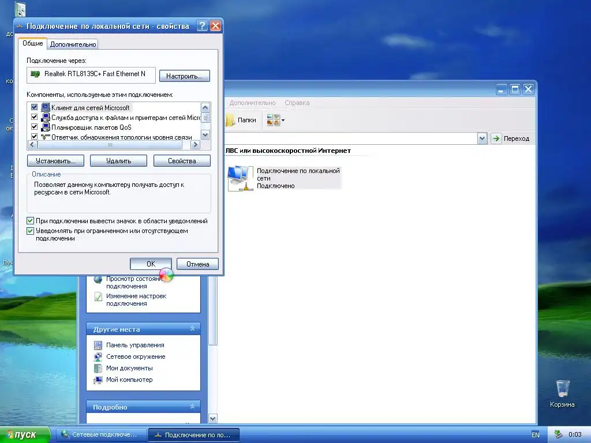Image resolution: width=591 pixels, height=443 pixels.
Task: Click sidebar scroll down arrow in Network Connections
Action: [x=212, y=419]
